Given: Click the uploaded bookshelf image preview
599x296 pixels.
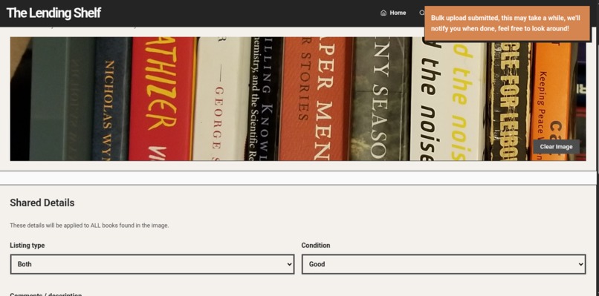Looking at the screenshot, I should [297, 99].
